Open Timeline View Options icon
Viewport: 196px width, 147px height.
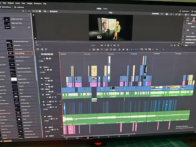point(38,49)
